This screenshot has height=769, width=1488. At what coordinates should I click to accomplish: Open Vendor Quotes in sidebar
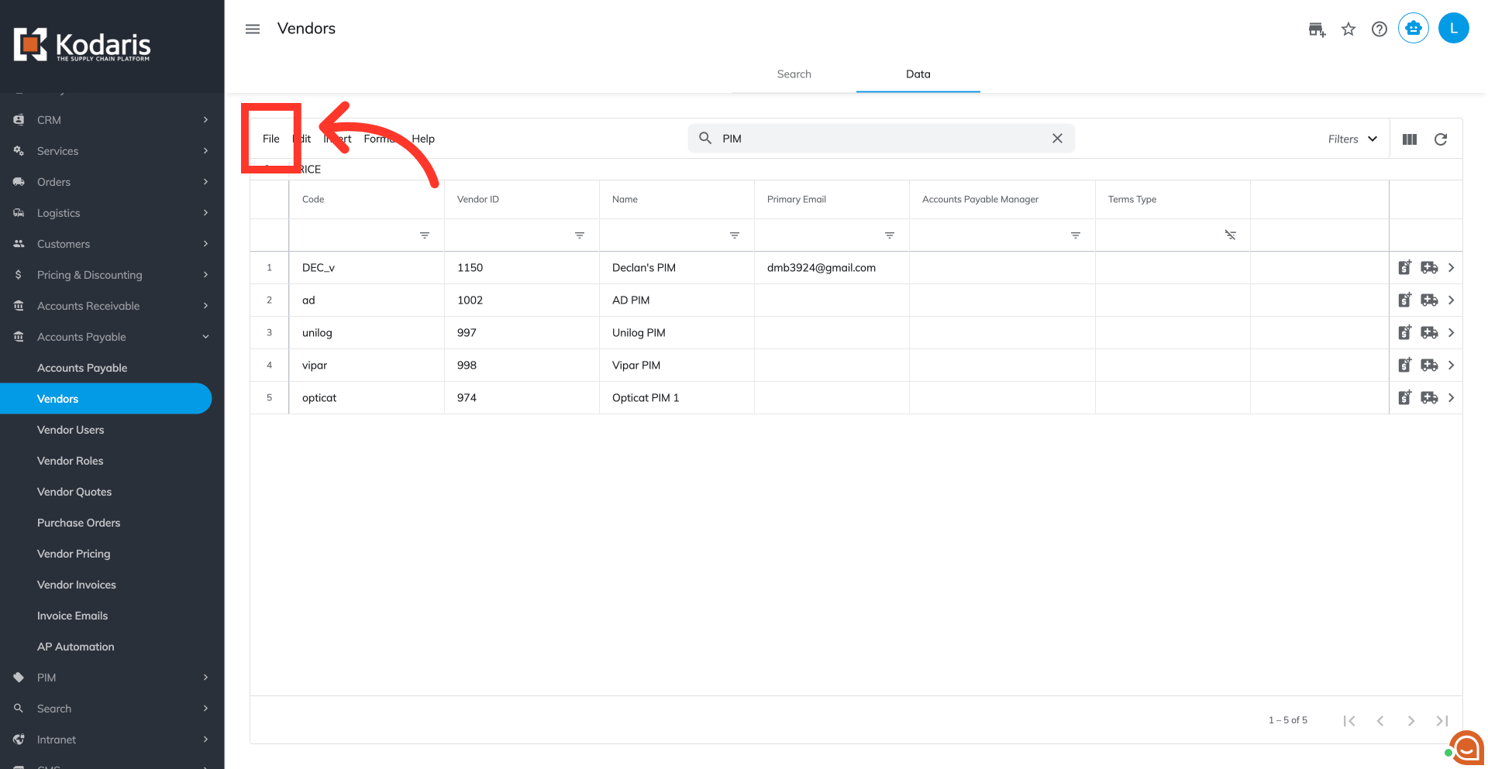[x=74, y=492]
